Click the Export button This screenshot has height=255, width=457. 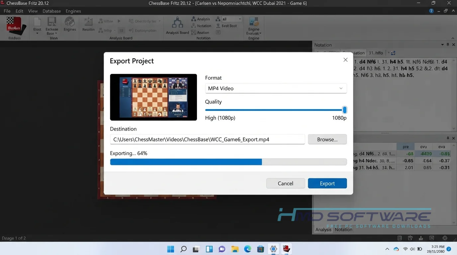[x=327, y=183]
